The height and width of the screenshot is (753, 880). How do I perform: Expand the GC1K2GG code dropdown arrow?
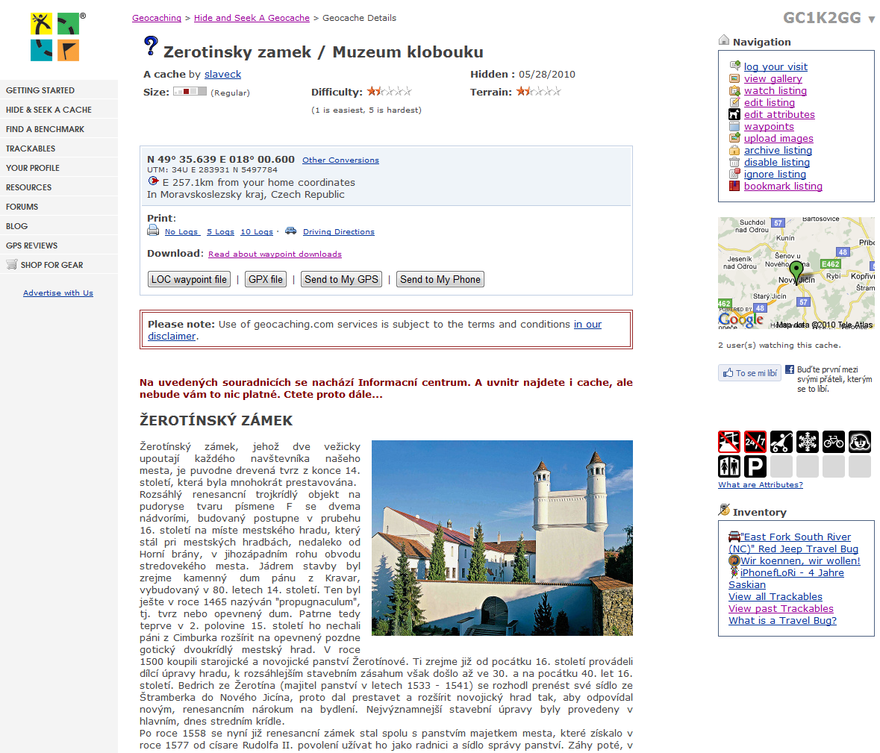point(871,19)
